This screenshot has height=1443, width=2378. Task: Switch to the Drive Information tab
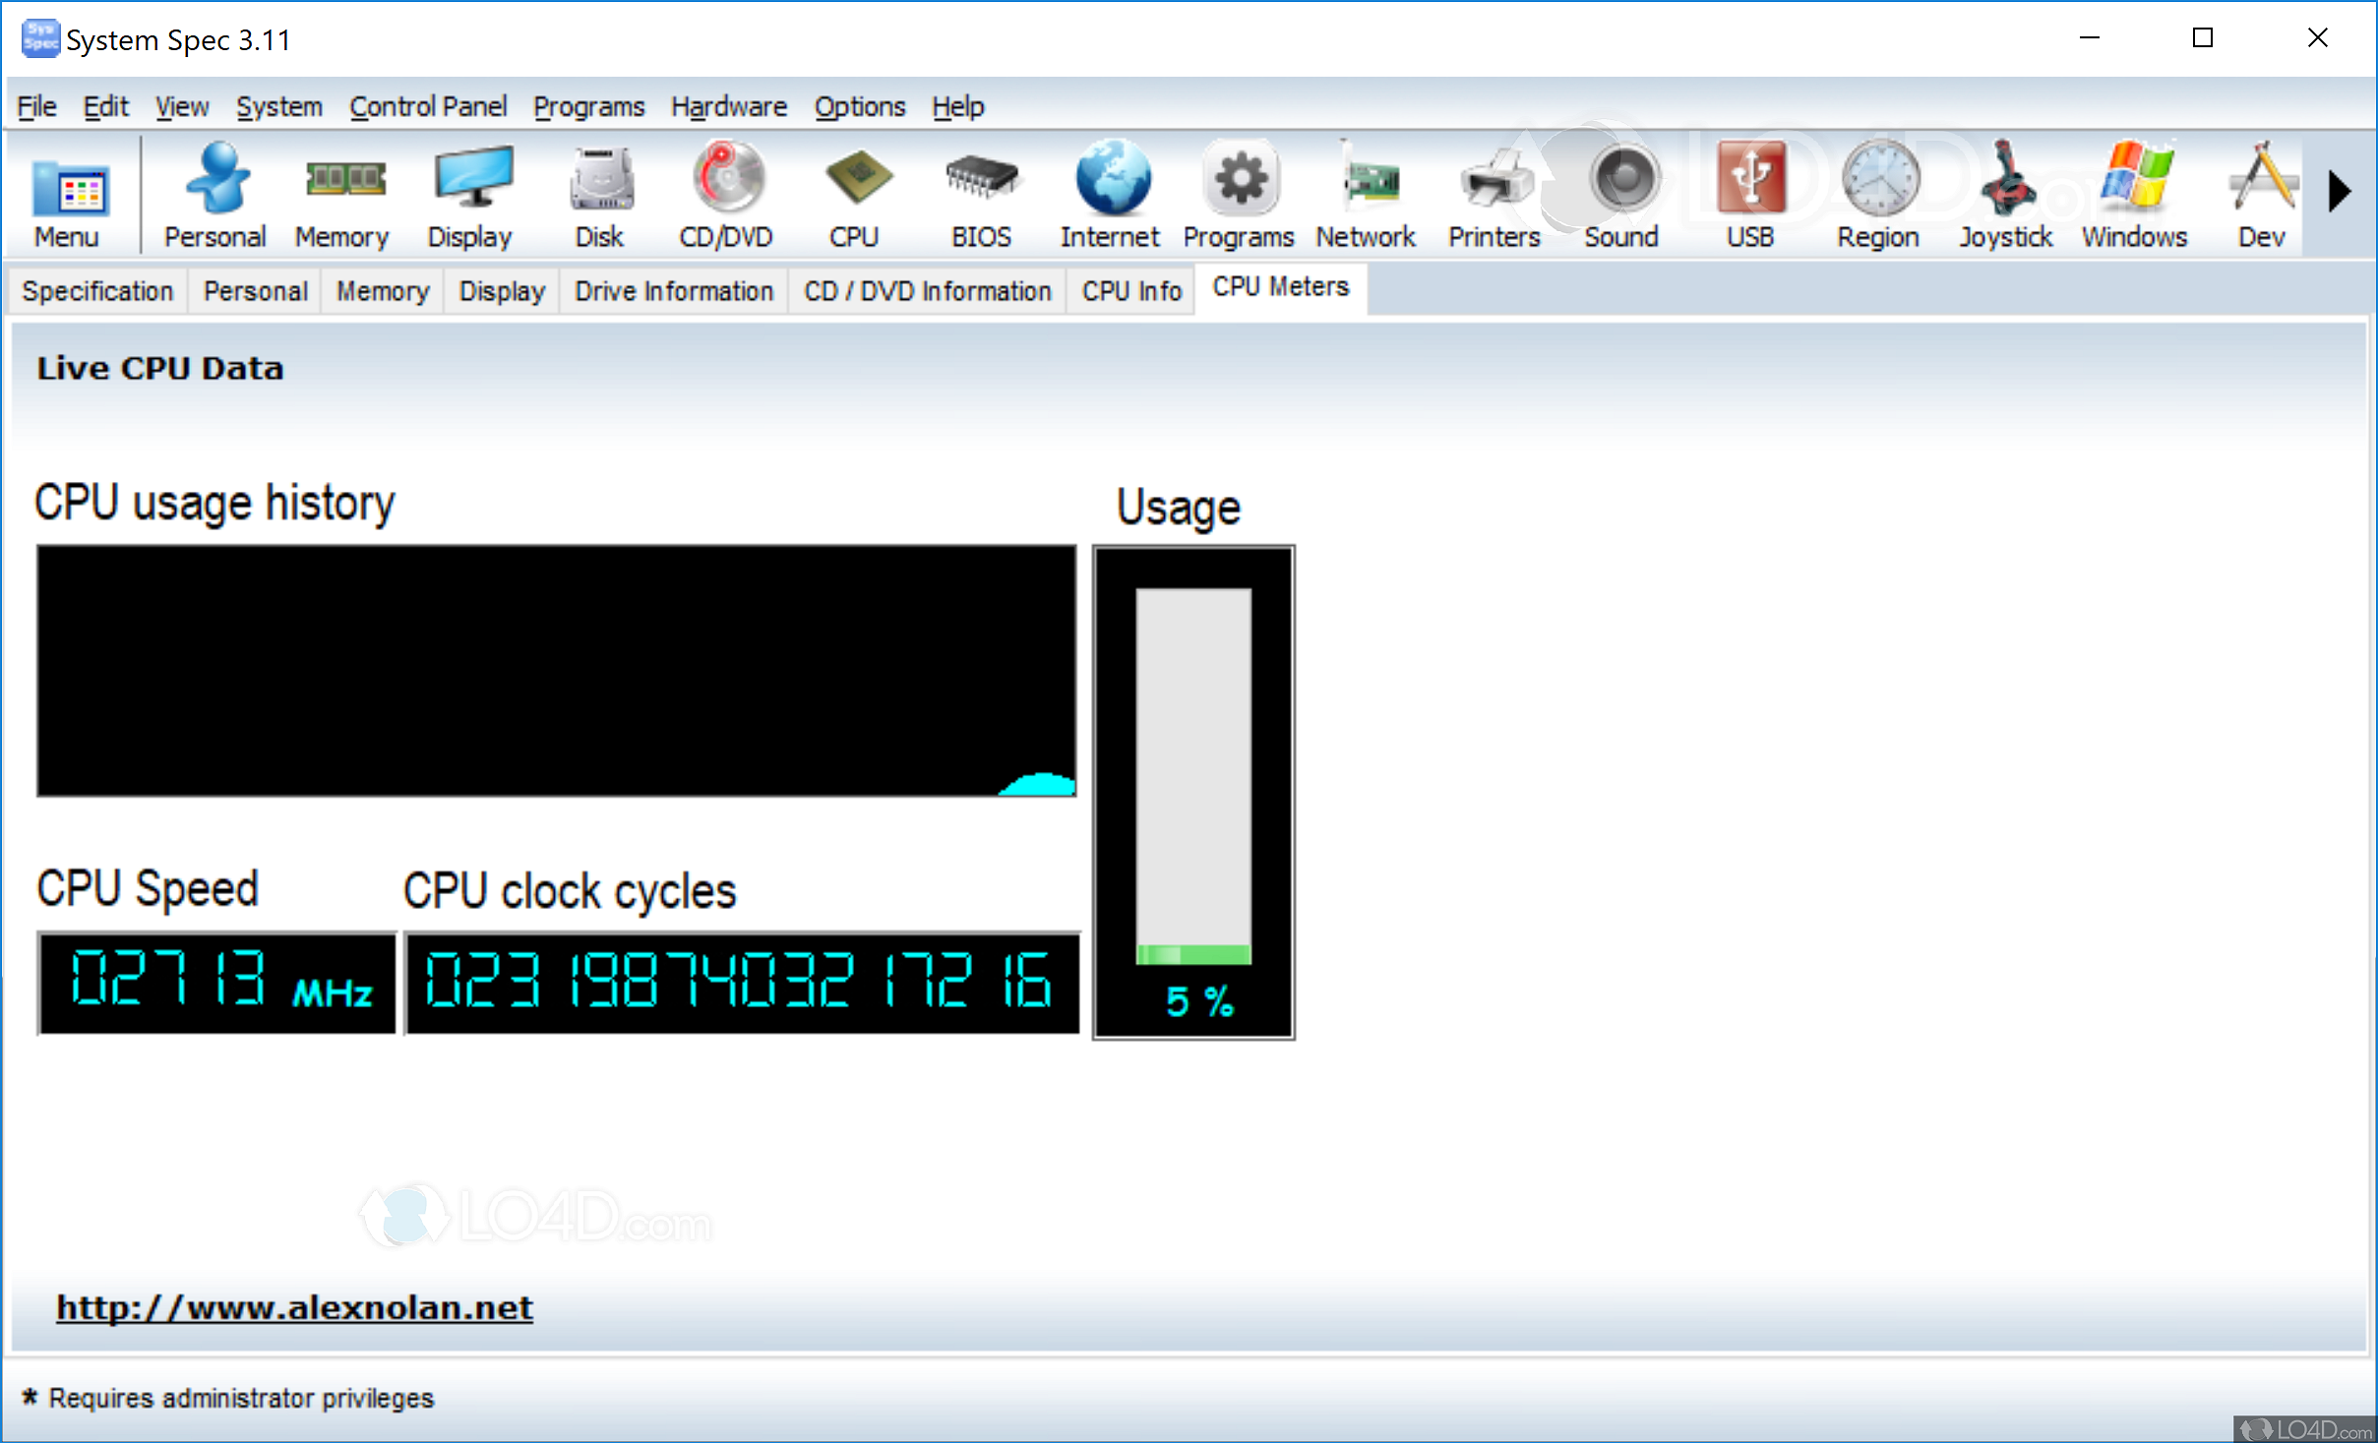click(674, 291)
